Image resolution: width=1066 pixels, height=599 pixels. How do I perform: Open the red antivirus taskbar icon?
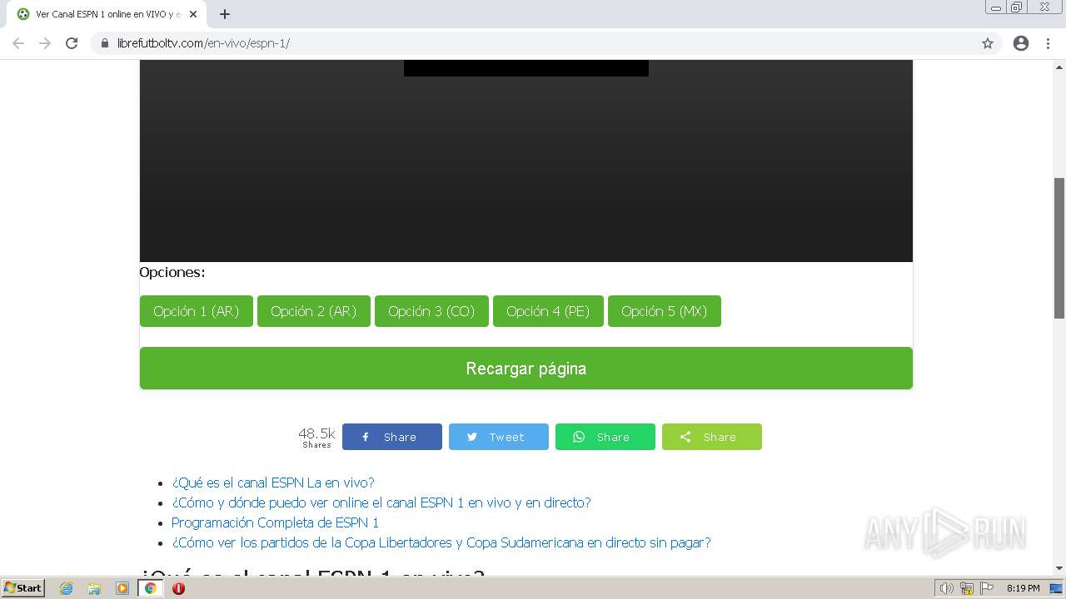coord(178,588)
